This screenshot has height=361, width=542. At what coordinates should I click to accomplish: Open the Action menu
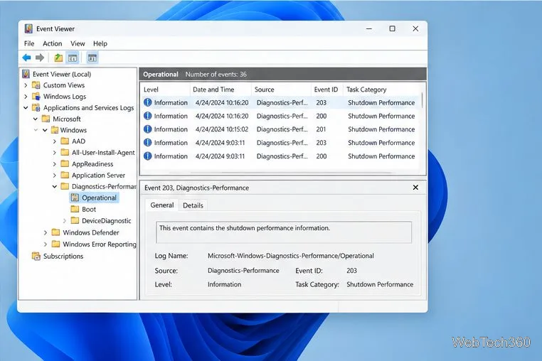click(x=52, y=43)
